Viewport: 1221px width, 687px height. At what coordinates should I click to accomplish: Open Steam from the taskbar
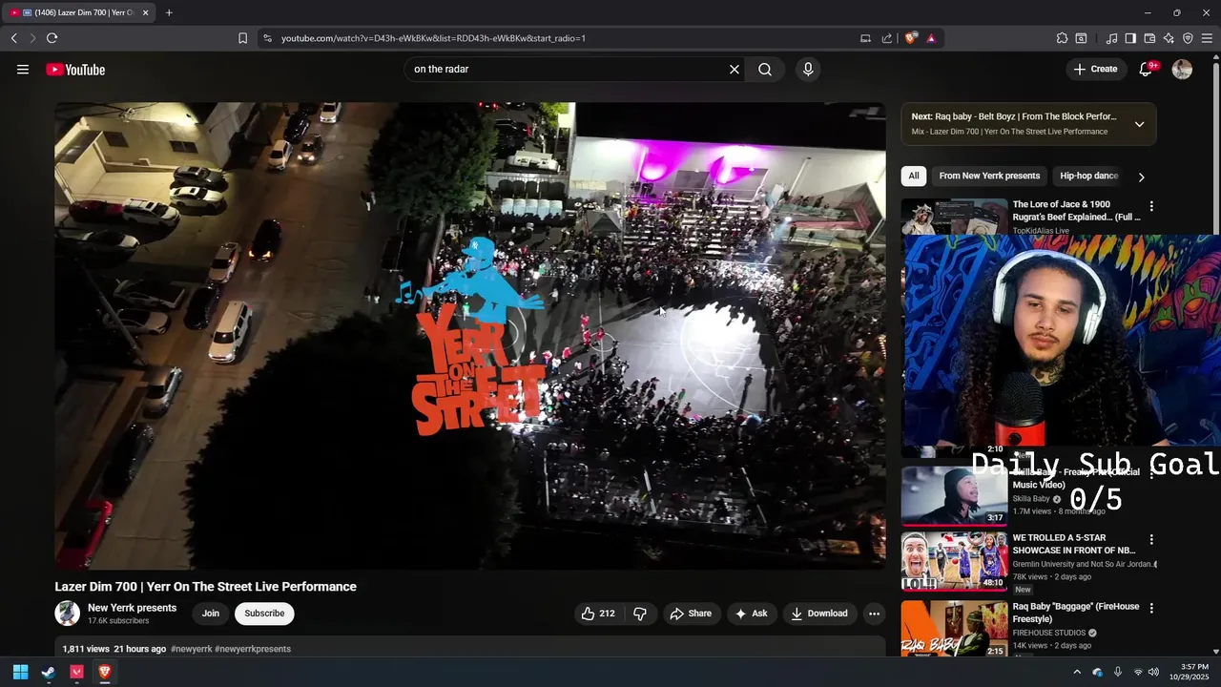[49, 672]
